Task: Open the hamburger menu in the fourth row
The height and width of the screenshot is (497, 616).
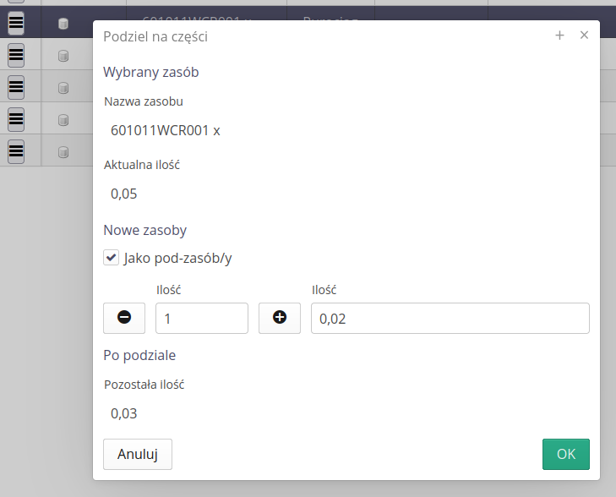Action: tap(16, 119)
